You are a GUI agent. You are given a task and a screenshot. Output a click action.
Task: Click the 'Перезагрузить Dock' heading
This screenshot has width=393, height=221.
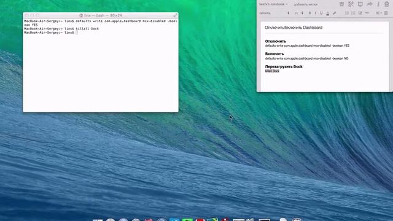[284, 66]
